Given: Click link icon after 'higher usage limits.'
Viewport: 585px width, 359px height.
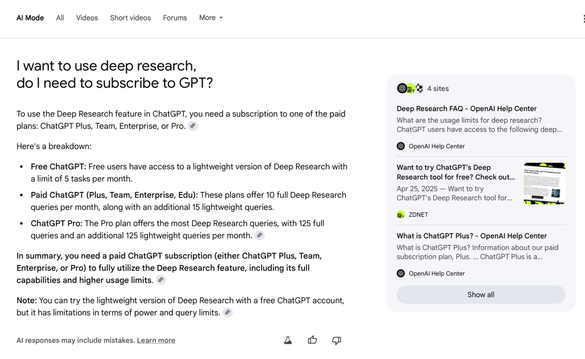Looking at the screenshot, I should [161, 280].
